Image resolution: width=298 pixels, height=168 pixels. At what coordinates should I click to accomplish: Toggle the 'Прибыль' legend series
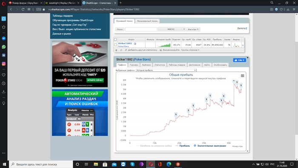tap(183, 146)
